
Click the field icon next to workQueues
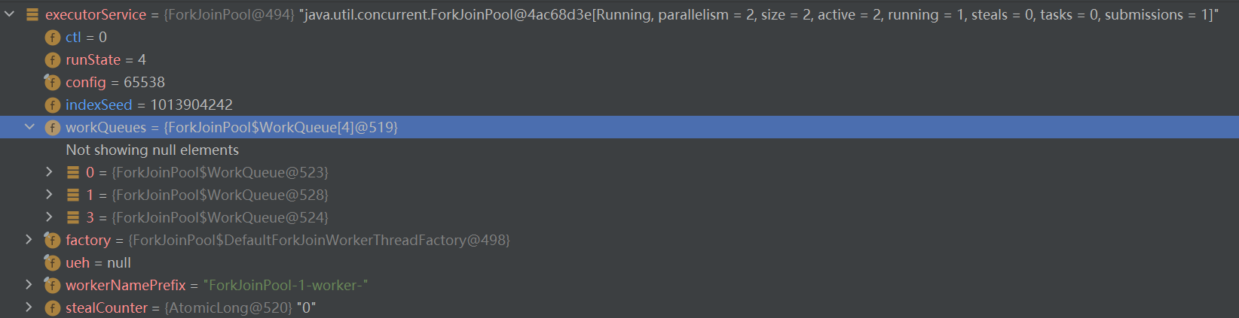click(52, 127)
